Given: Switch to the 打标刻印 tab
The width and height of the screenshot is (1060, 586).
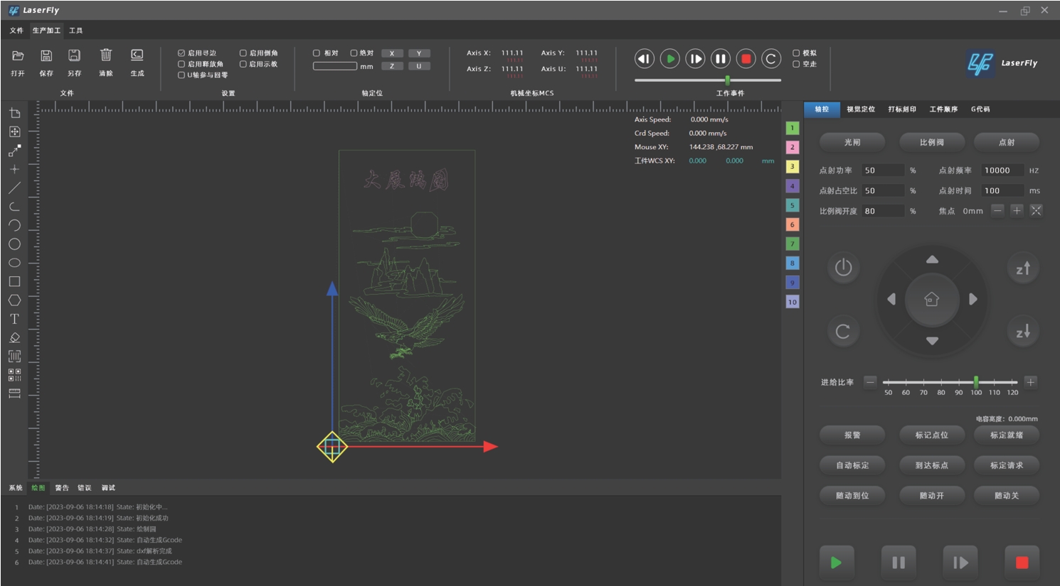Looking at the screenshot, I should click(902, 109).
